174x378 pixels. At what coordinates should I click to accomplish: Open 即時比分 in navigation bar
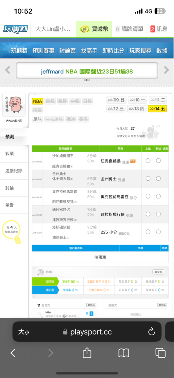113,51
